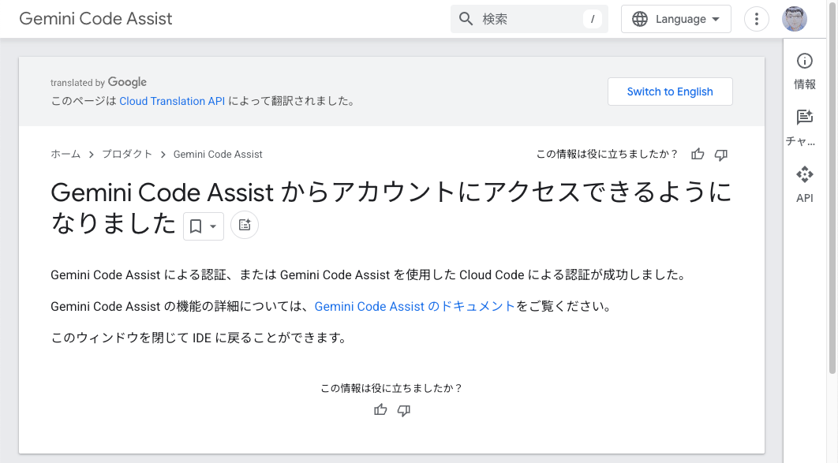Click the AI summary icon beside the title
Image resolution: width=838 pixels, height=463 pixels.
coord(245,225)
